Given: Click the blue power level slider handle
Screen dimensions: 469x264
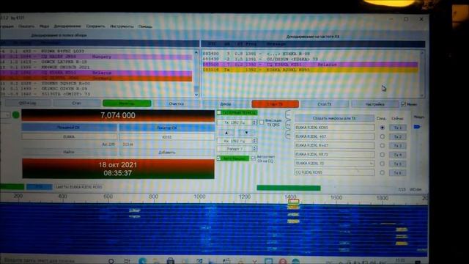Looking at the screenshot, I should [x=417, y=127].
